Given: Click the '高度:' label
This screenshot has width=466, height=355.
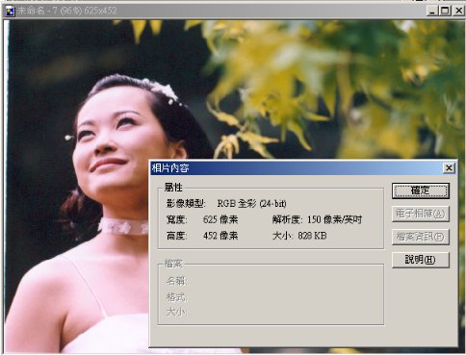Looking at the screenshot, I should point(176,236).
